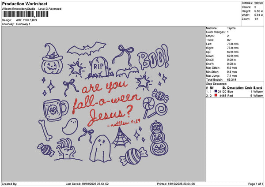The image size is (265, 187).
Task: Click the stitch count 24120
Action: coord(222,92)
